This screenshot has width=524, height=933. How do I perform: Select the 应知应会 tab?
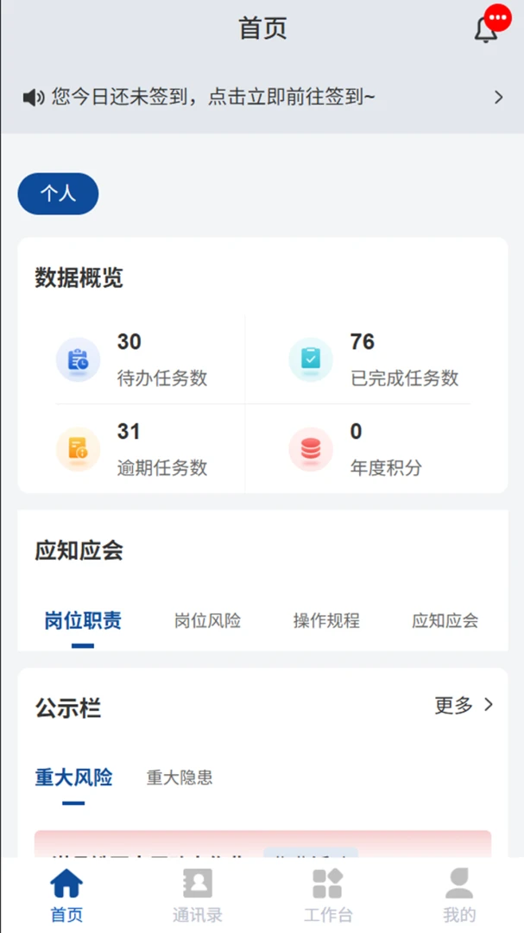(445, 620)
